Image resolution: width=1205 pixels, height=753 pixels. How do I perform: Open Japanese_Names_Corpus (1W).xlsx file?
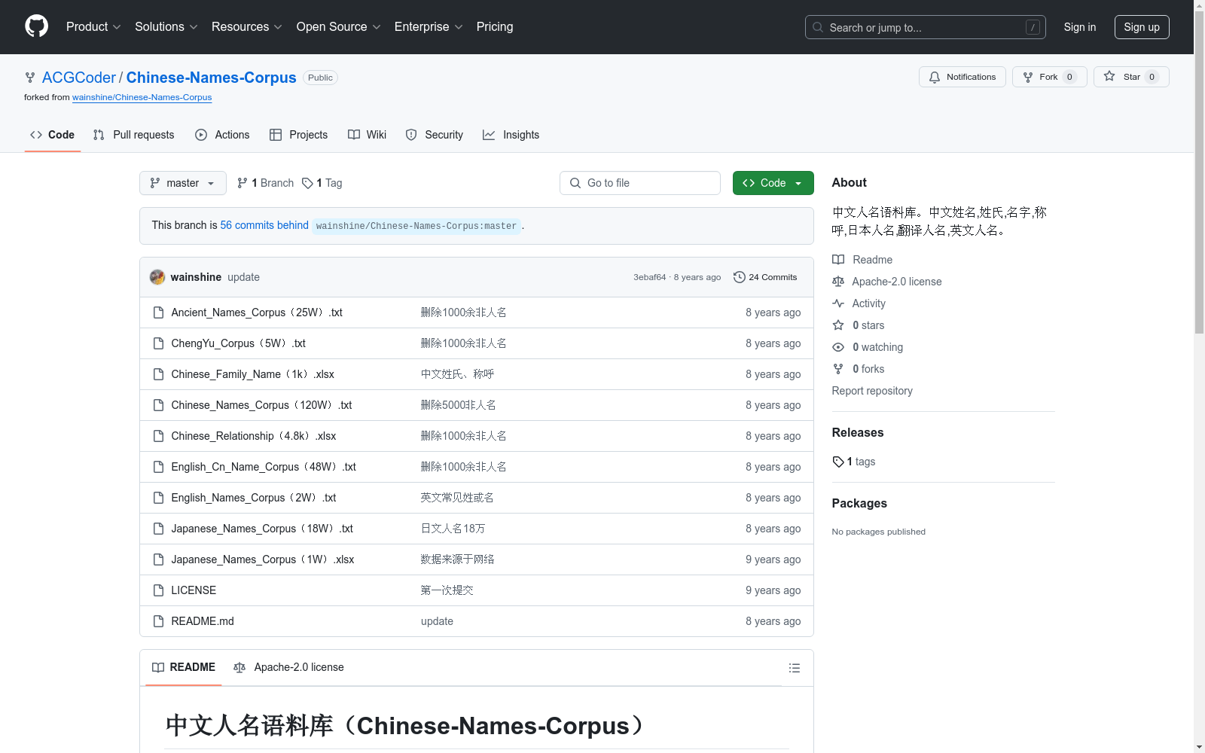click(x=263, y=559)
